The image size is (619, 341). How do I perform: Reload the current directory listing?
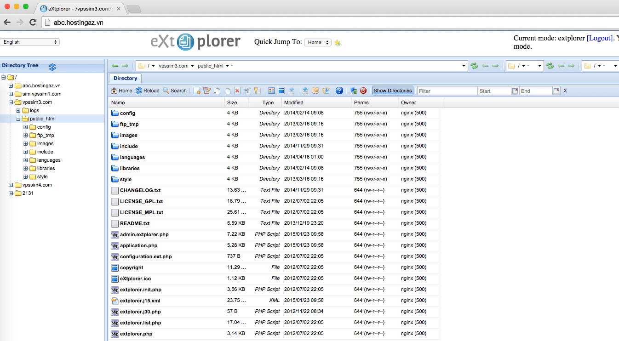coord(147,91)
